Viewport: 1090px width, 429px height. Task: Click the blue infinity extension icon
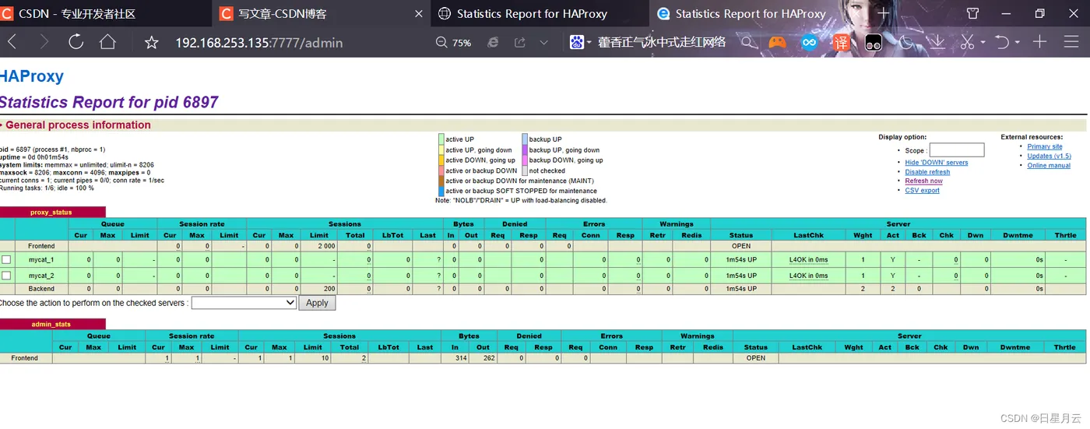(x=810, y=43)
